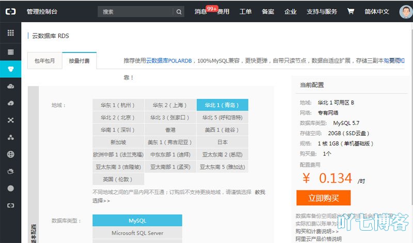Open the user avatar menu

click(406, 11)
